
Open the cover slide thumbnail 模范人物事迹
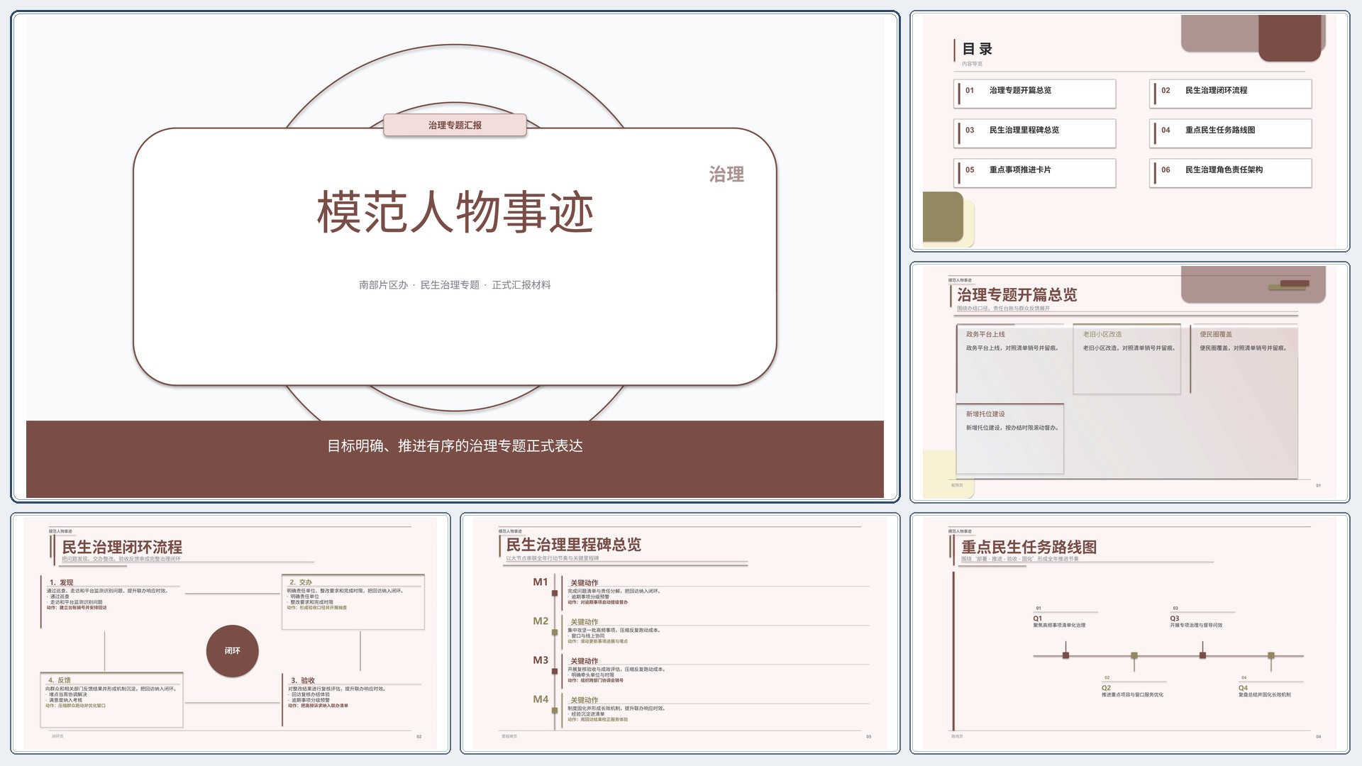[x=455, y=256]
